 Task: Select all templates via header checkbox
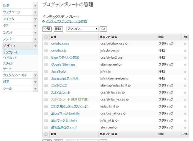[x=46, y=37]
